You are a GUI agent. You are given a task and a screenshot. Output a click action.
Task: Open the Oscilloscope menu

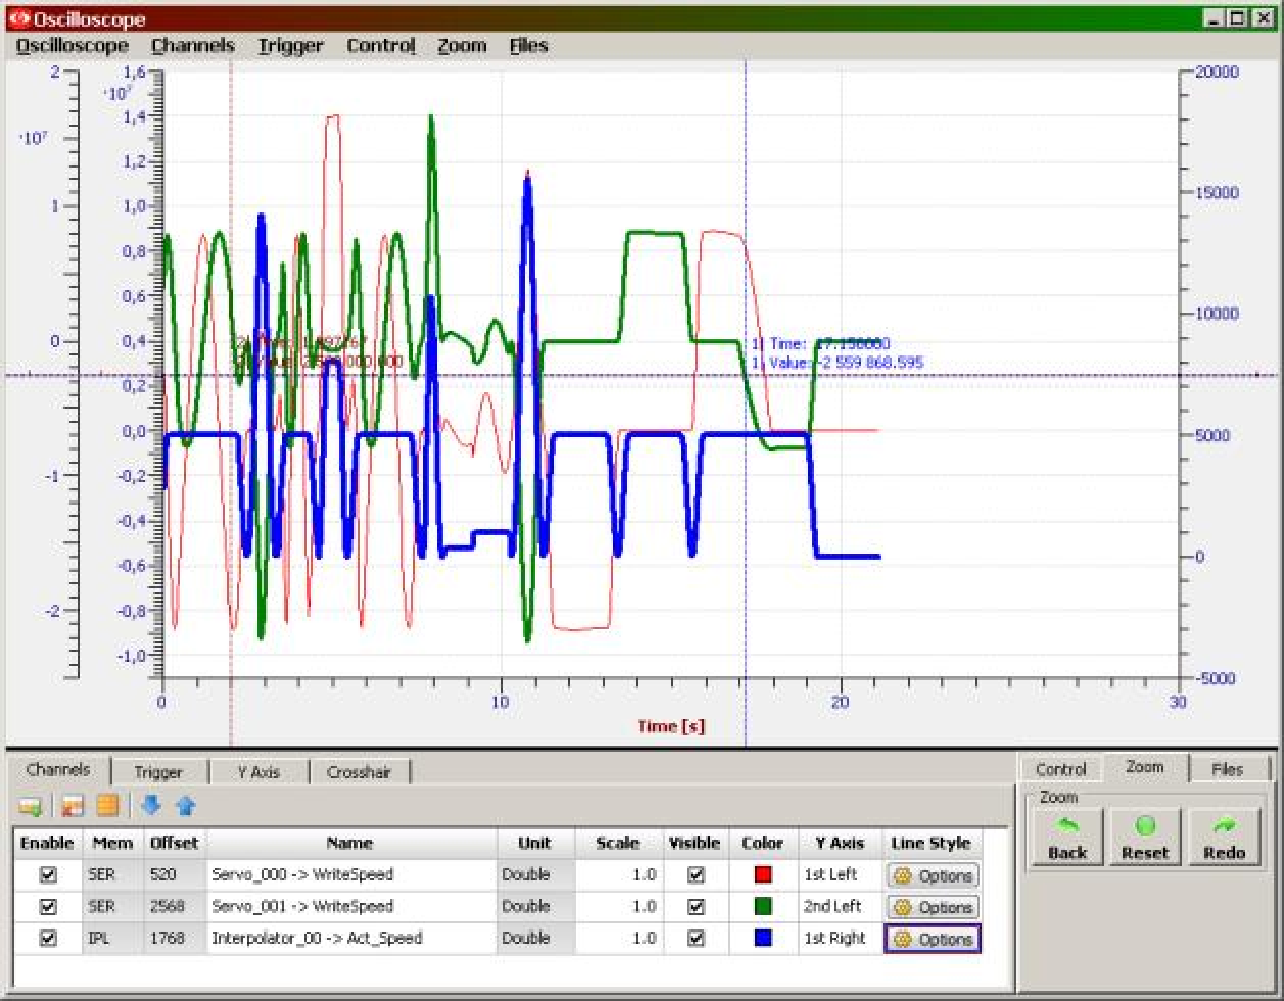coord(72,46)
